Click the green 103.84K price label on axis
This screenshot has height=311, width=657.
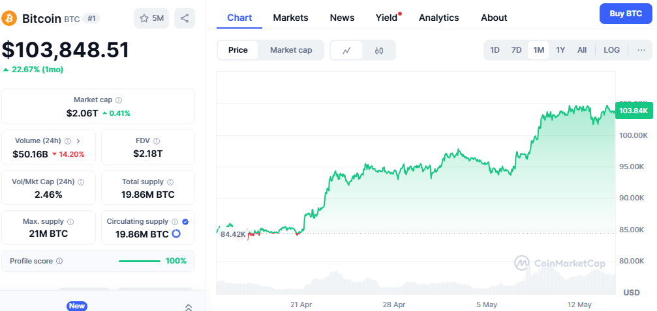tap(634, 111)
